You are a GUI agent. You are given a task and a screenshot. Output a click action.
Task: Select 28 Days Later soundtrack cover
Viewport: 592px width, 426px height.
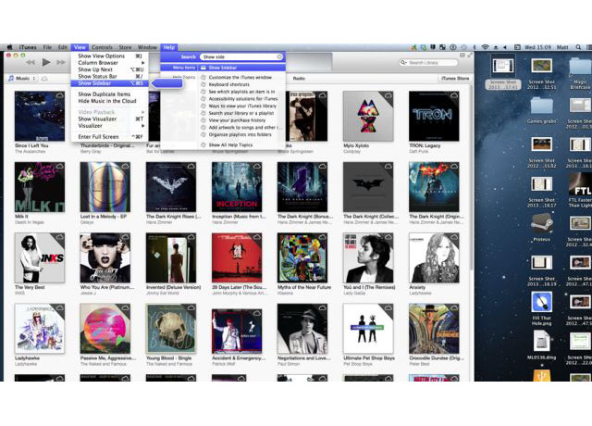click(237, 257)
